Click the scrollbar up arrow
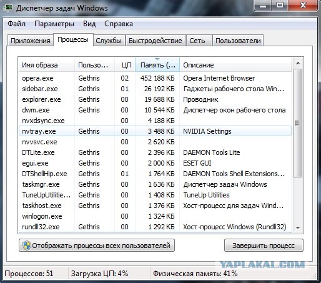 pos(298,63)
